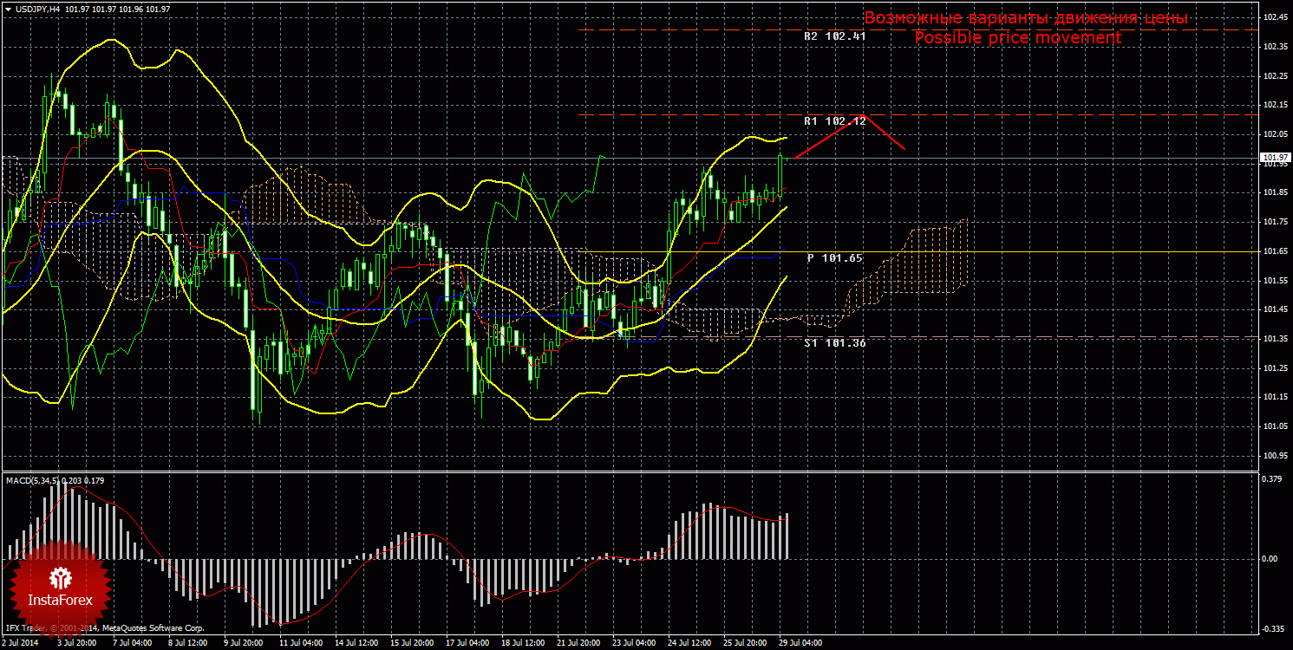
Task: Click the S1 101.36 support label
Action: point(834,343)
